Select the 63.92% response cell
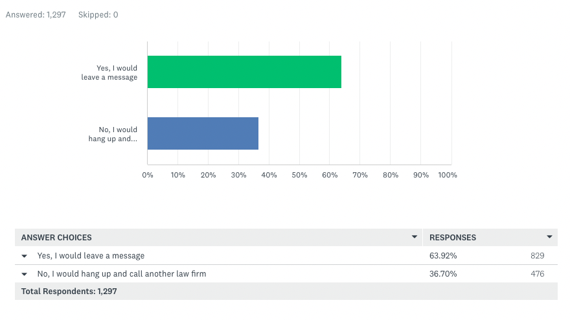This screenshot has width=570, height=320. pos(443,256)
